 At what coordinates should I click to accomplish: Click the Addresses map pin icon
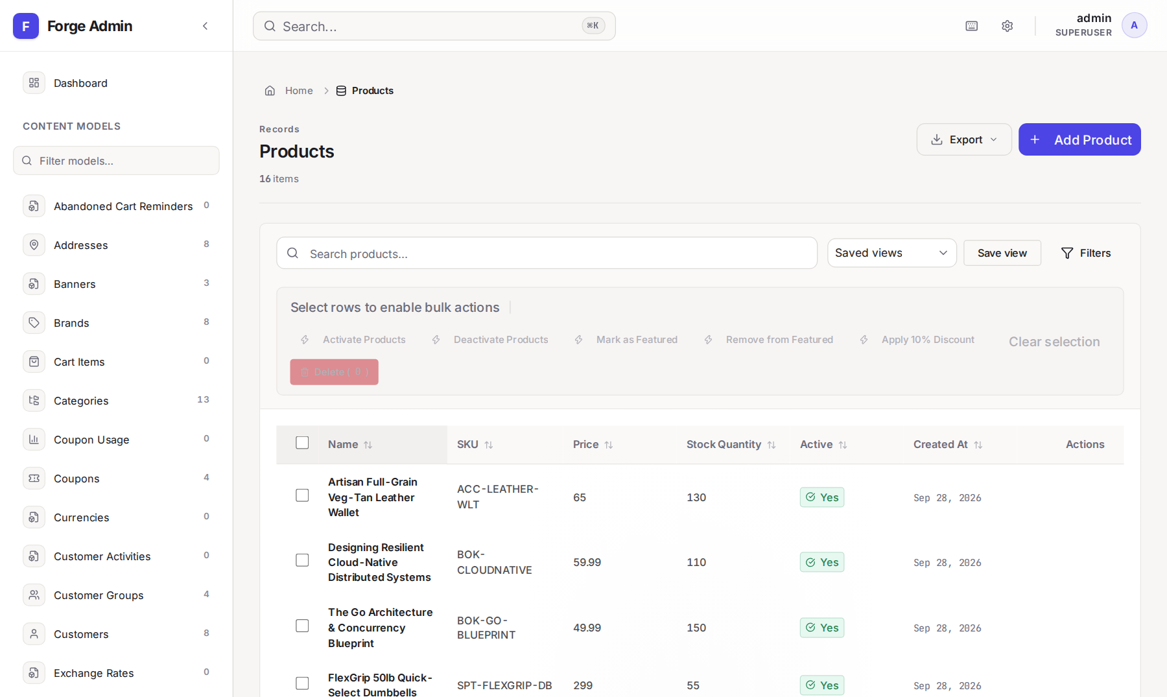[x=34, y=245]
